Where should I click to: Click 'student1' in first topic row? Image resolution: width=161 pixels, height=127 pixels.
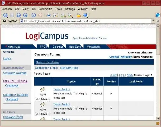tap(97, 94)
